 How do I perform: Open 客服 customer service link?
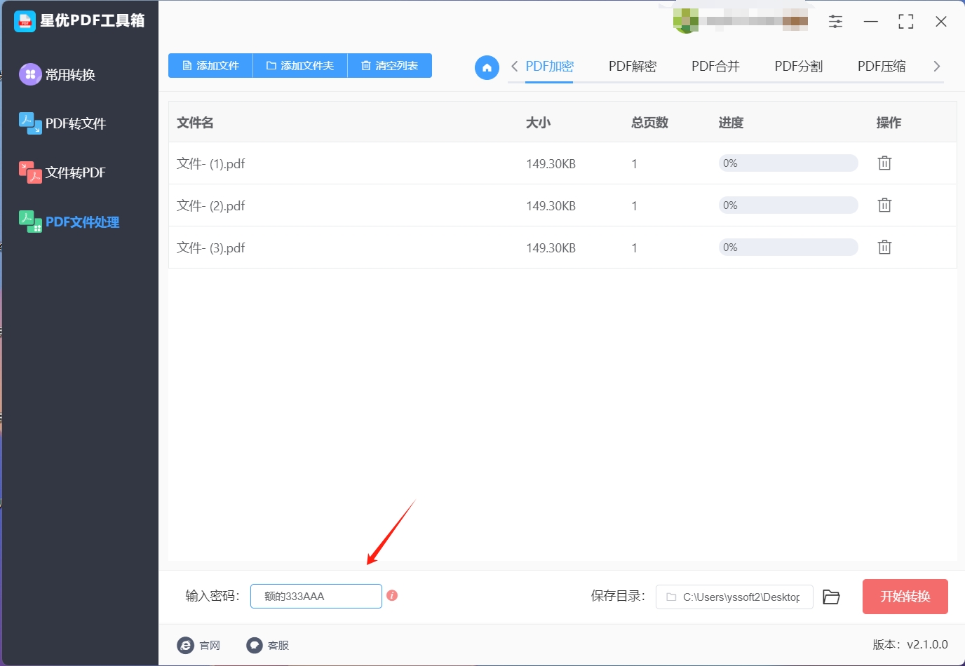click(x=268, y=645)
